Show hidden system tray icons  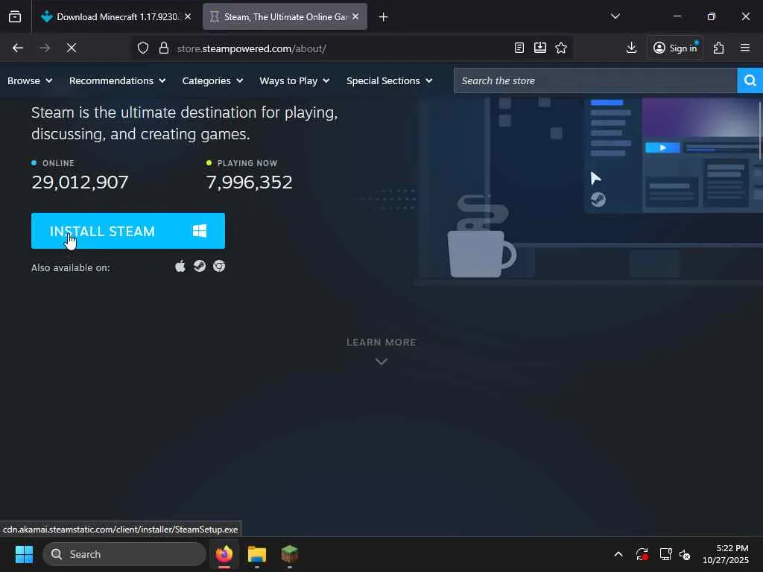tap(618, 554)
